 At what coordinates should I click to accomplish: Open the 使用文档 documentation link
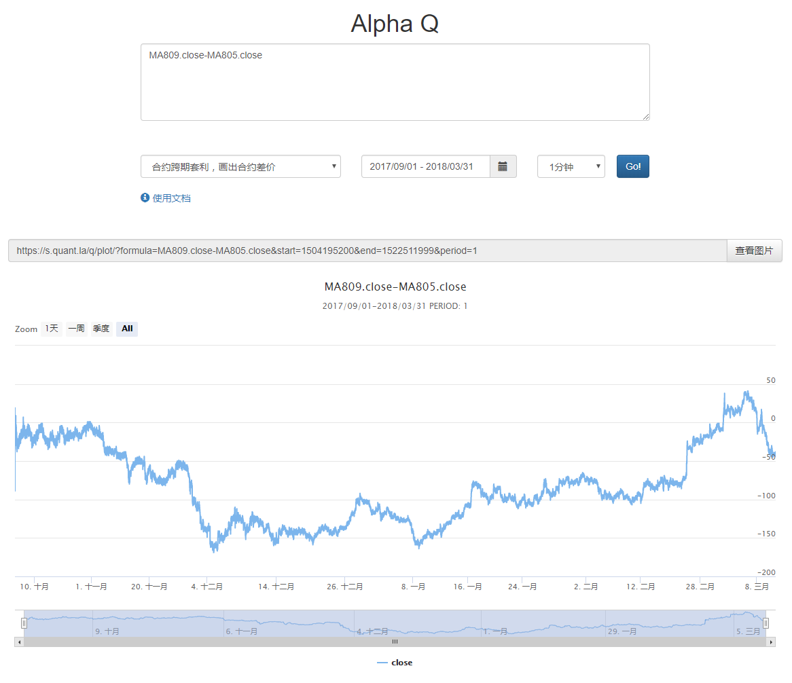coord(171,198)
